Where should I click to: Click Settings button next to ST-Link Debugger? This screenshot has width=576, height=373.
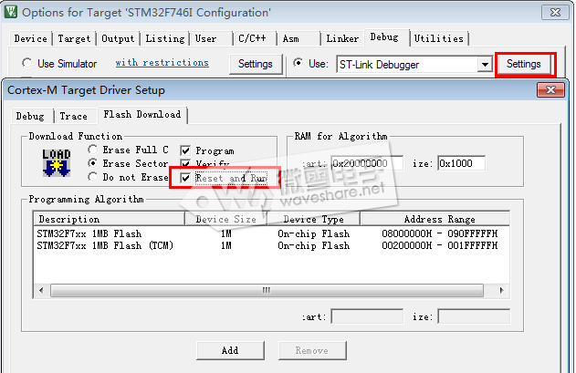point(524,64)
